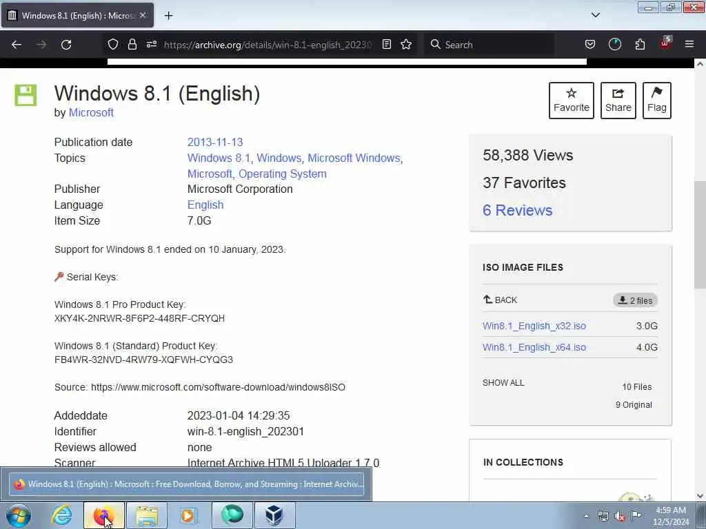Click SHOW ALL files
Image resolution: width=706 pixels, height=529 pixels.
click(503, 383)
